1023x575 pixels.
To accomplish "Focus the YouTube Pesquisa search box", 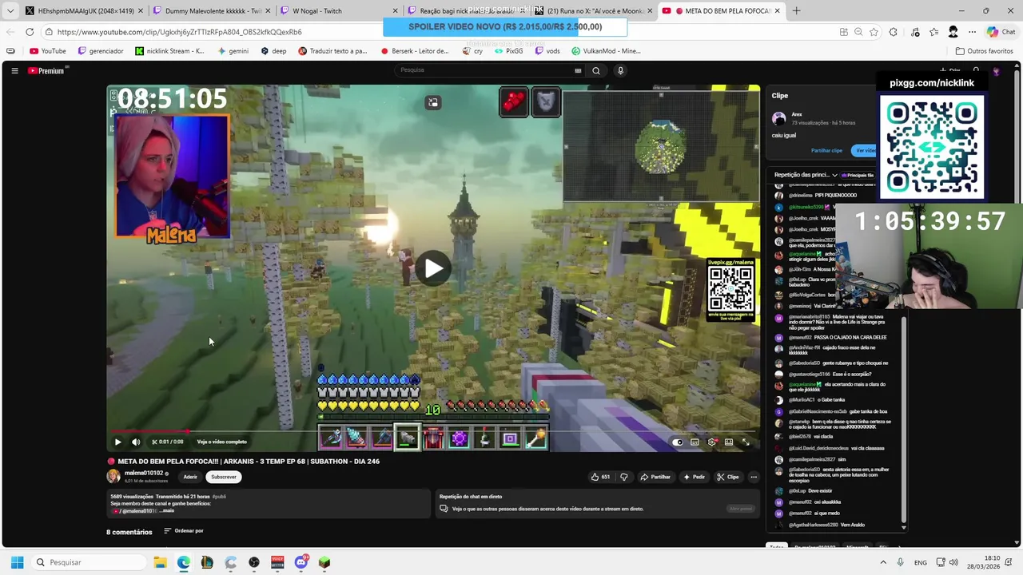I will pyautogui.click(x=488, y=70).
